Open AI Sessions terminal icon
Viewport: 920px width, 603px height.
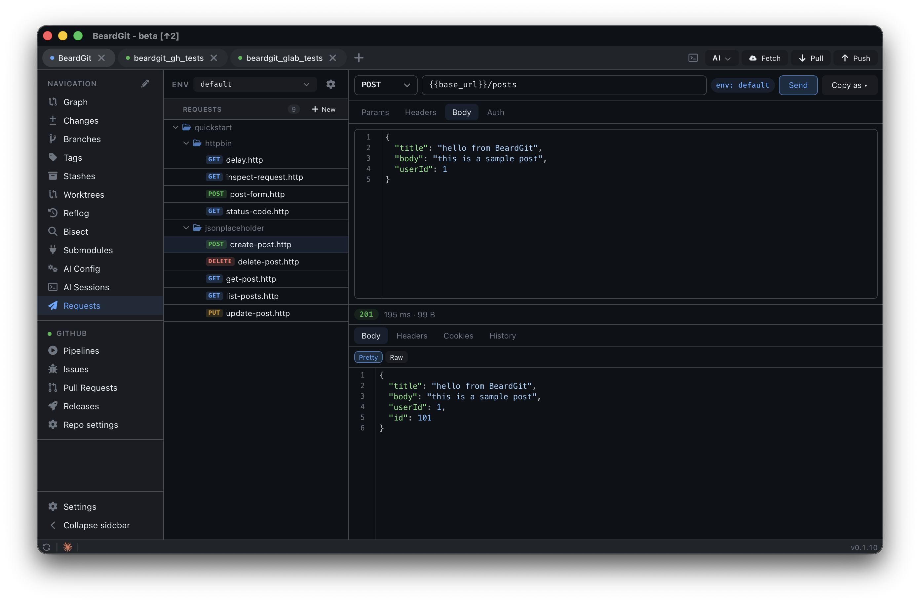(53, 287)
